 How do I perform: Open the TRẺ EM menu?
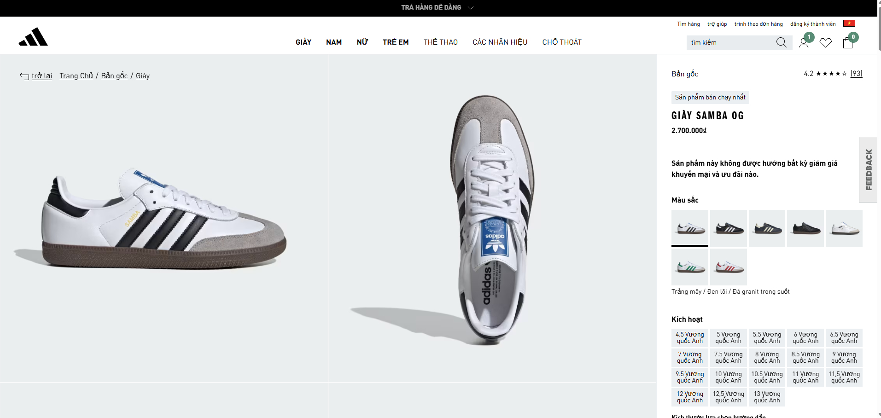(396, 42)
